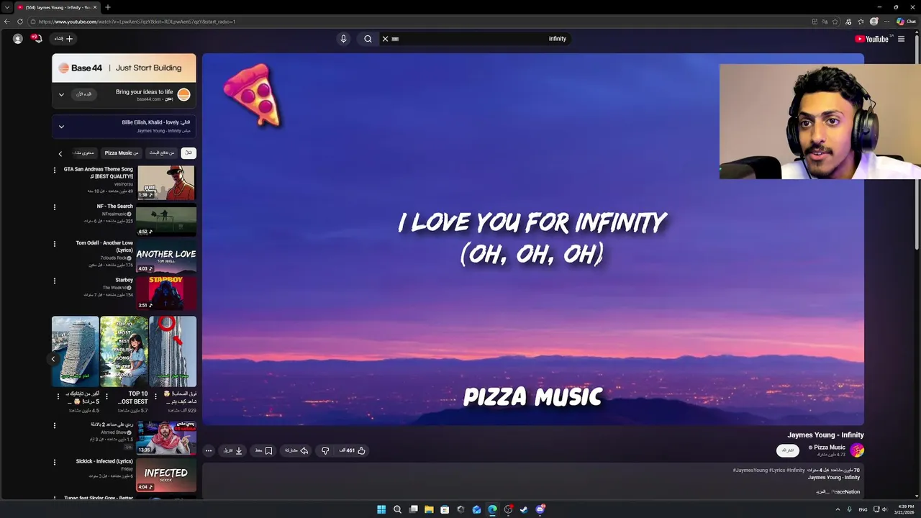The height and width of the screenshot is (518, 921).
Task: Go back in the browser
Action: 7,22
